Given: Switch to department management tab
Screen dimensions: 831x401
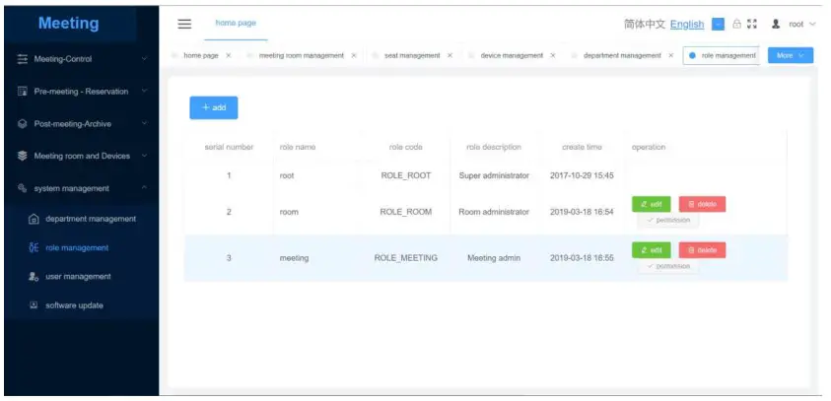Looking at the screenshot, I should pyautogui.click(x=622, y=55).
